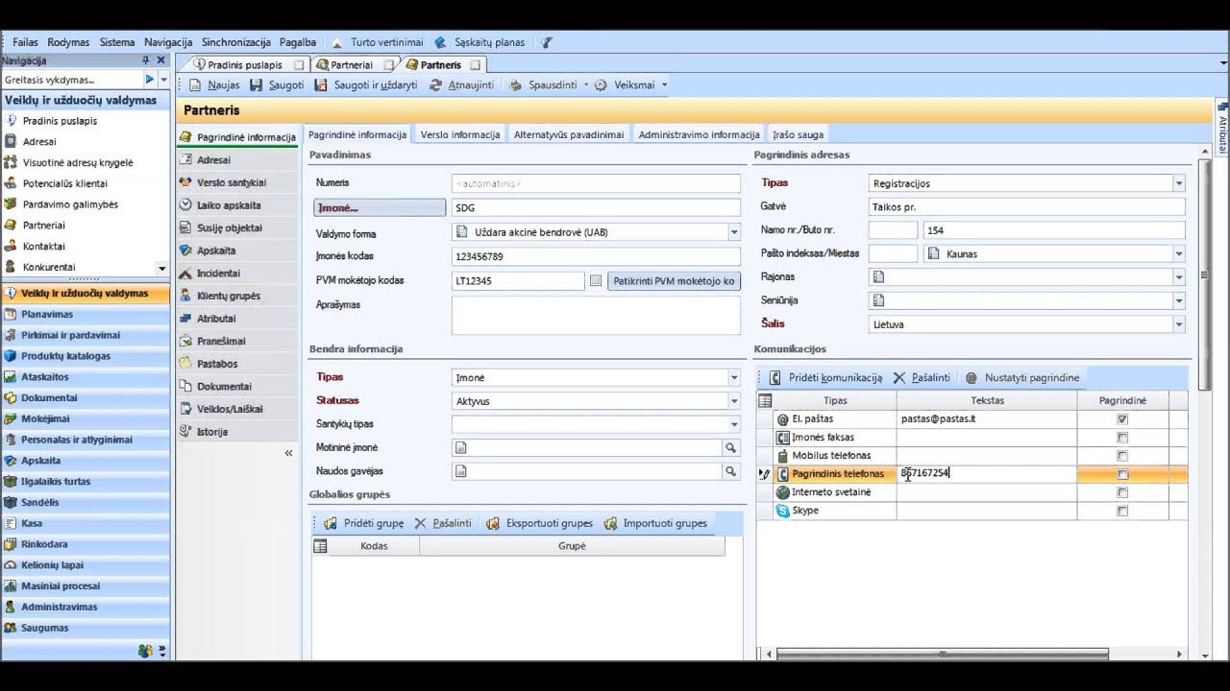Open the Santykių tipas dropdown
Viewport: 1230px width, 691px height.
[734, 424]
